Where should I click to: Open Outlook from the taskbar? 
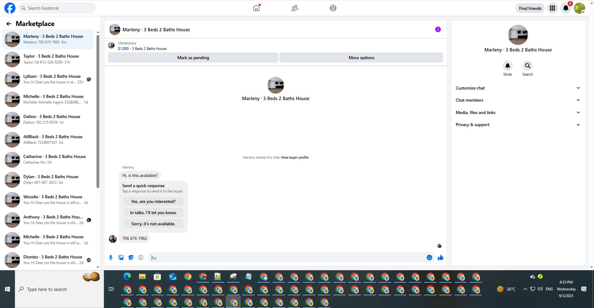[x=173, y=276]
